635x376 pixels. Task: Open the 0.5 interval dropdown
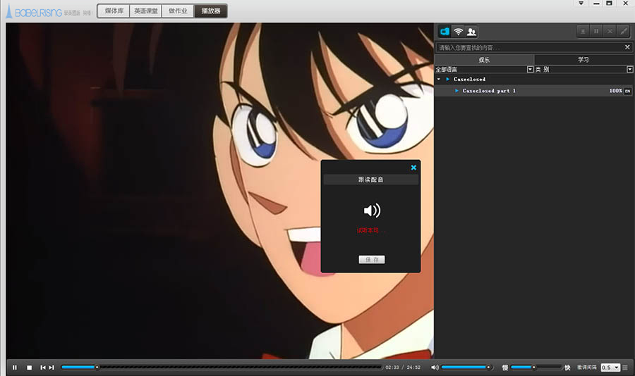(x=610, y=368)
